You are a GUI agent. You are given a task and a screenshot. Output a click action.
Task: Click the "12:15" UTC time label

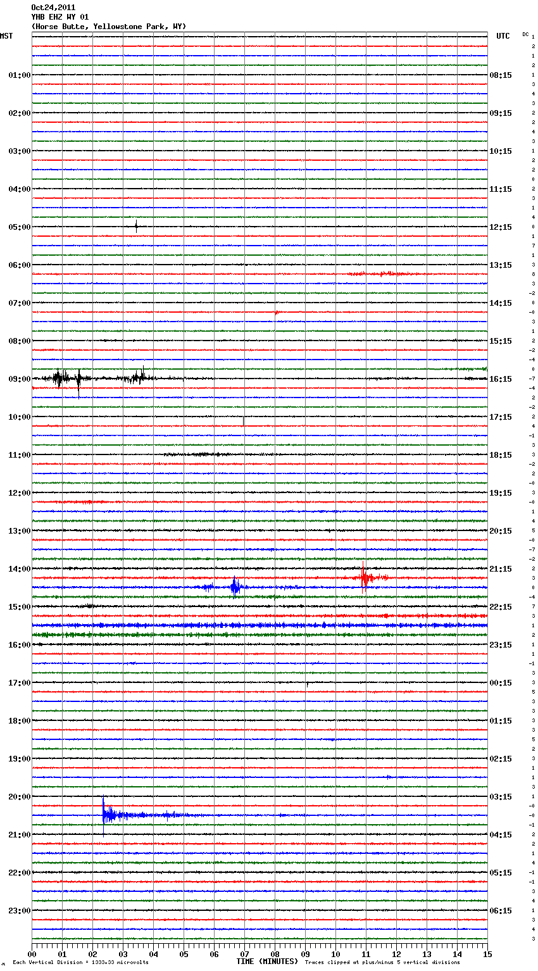pos(501,227)
